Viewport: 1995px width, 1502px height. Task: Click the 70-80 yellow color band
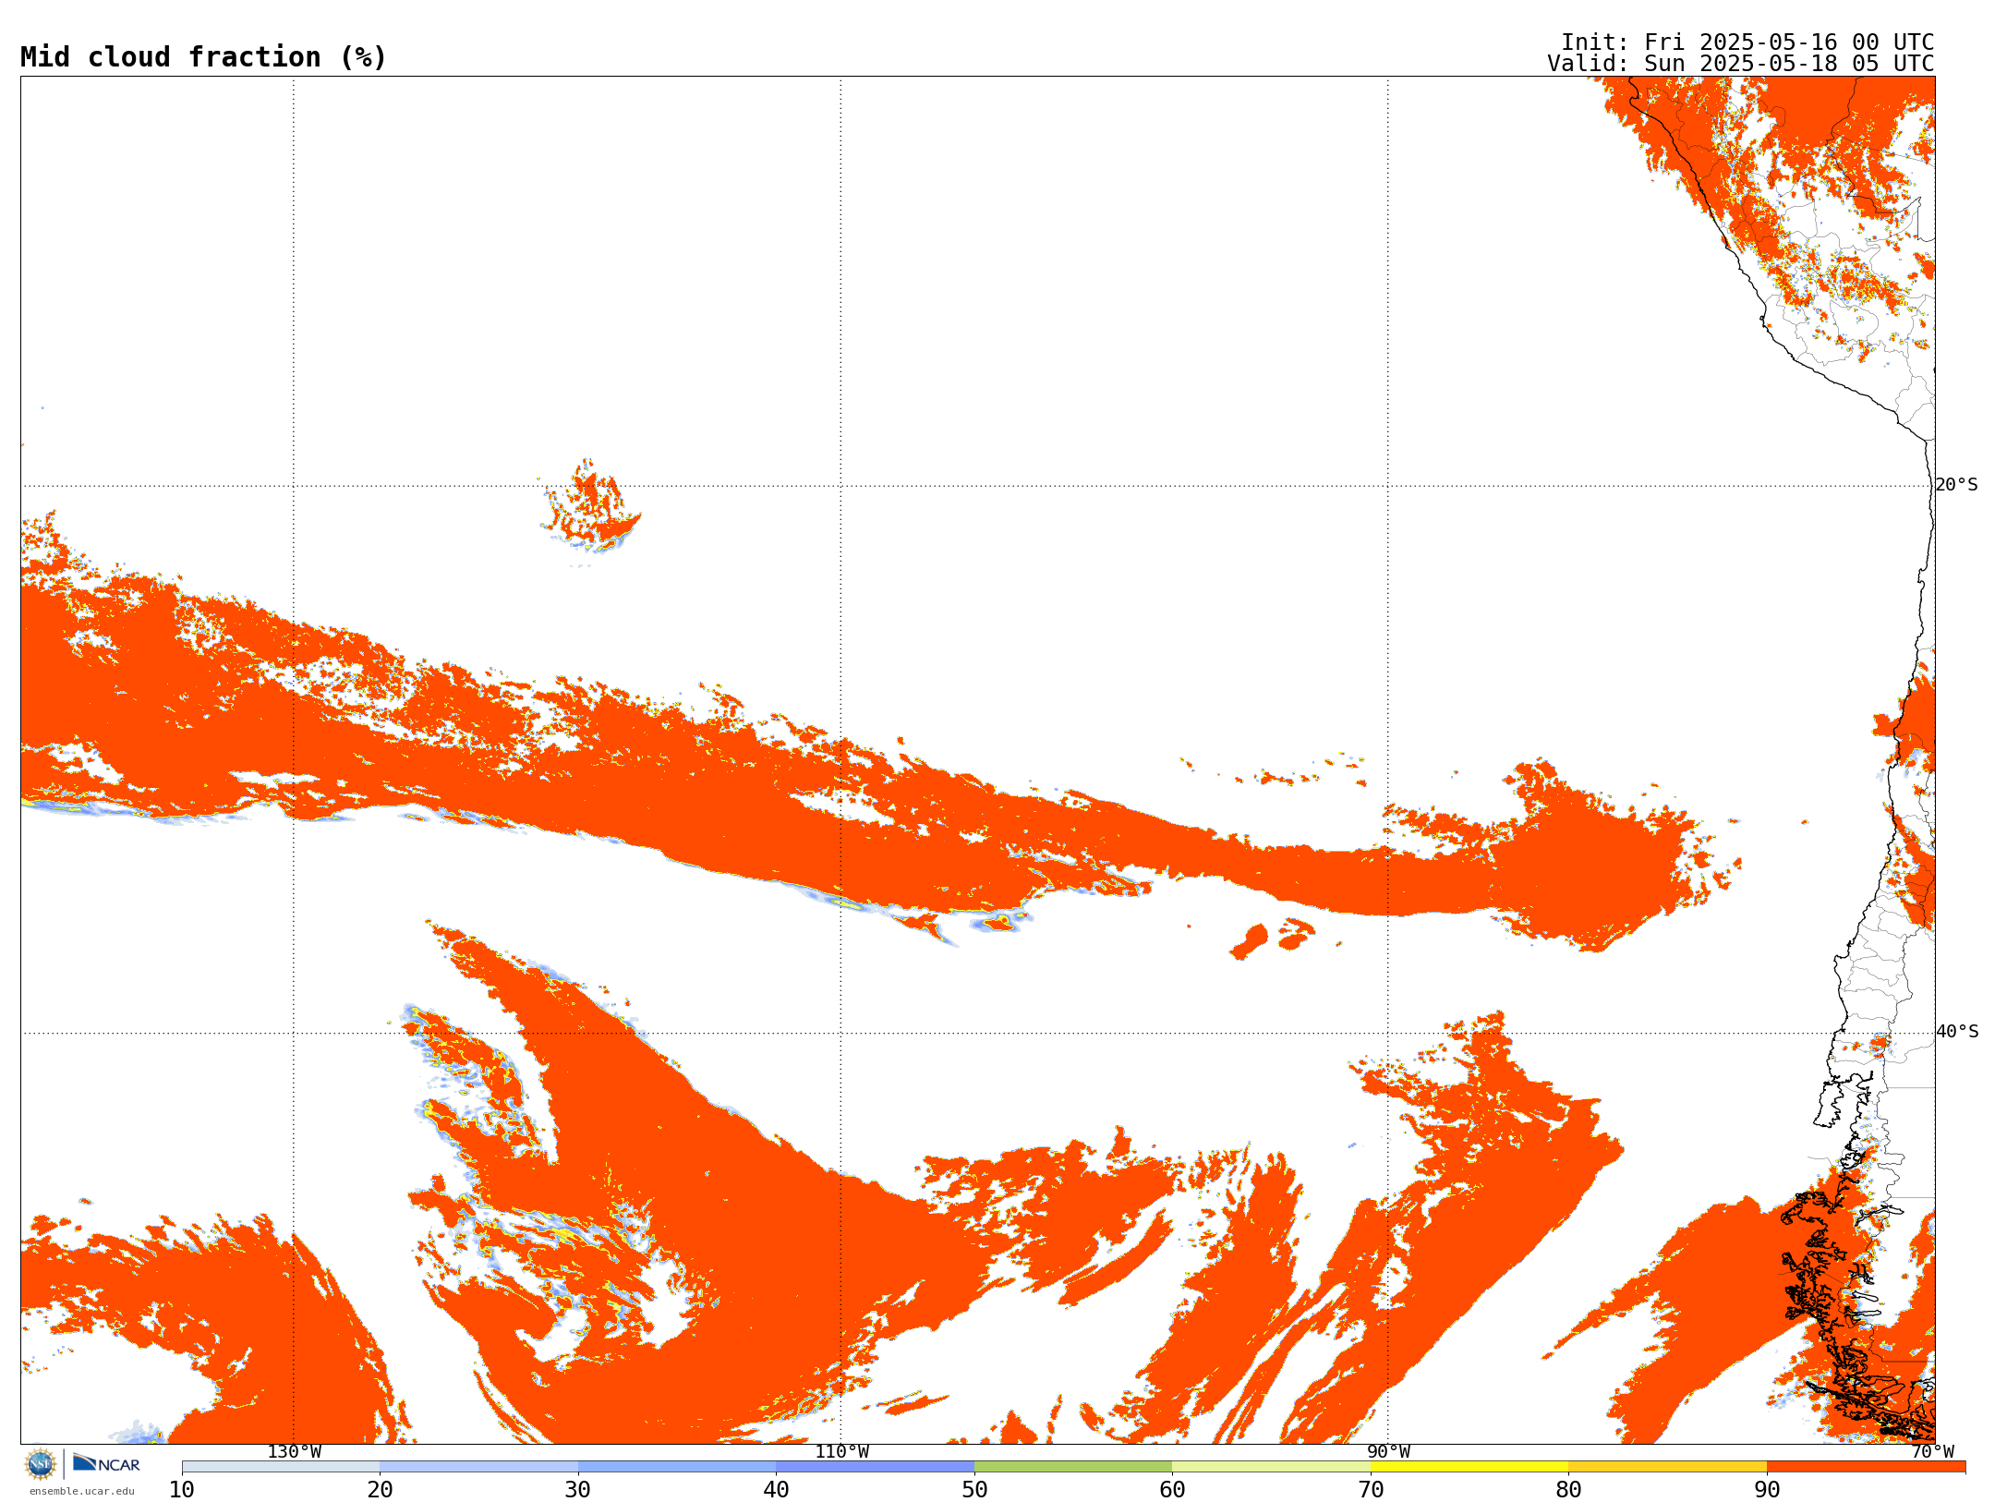point(1469,1467)
